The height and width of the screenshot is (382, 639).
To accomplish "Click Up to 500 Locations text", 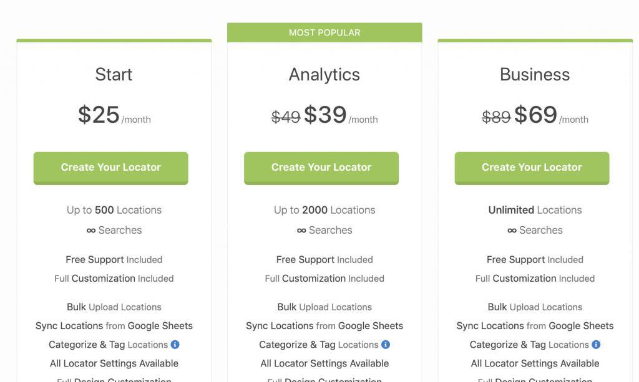I will pyautogui.click(x=114, y=210).
